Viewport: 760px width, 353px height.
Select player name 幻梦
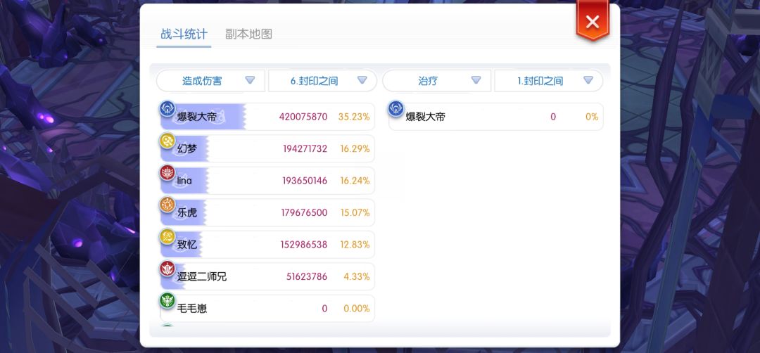pyautogui.click(x=187, y=148)
